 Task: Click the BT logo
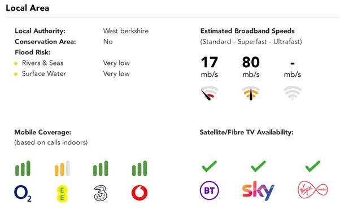pyautogui.click(x=209, y=190)
